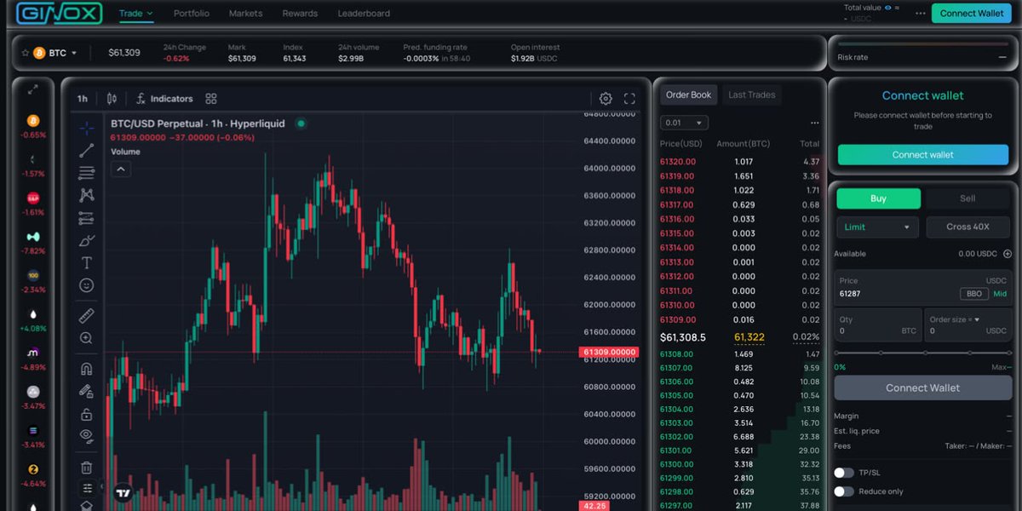The height and width of the screenshot is (511, 1022).
Task: Click the top-right Connect Wallet button
Action: coord(972,14)
